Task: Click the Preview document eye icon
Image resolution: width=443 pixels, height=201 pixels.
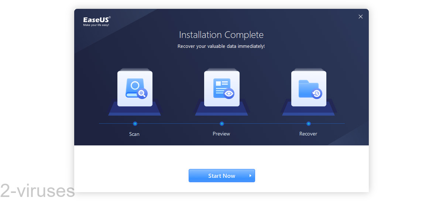Action: 222,89
